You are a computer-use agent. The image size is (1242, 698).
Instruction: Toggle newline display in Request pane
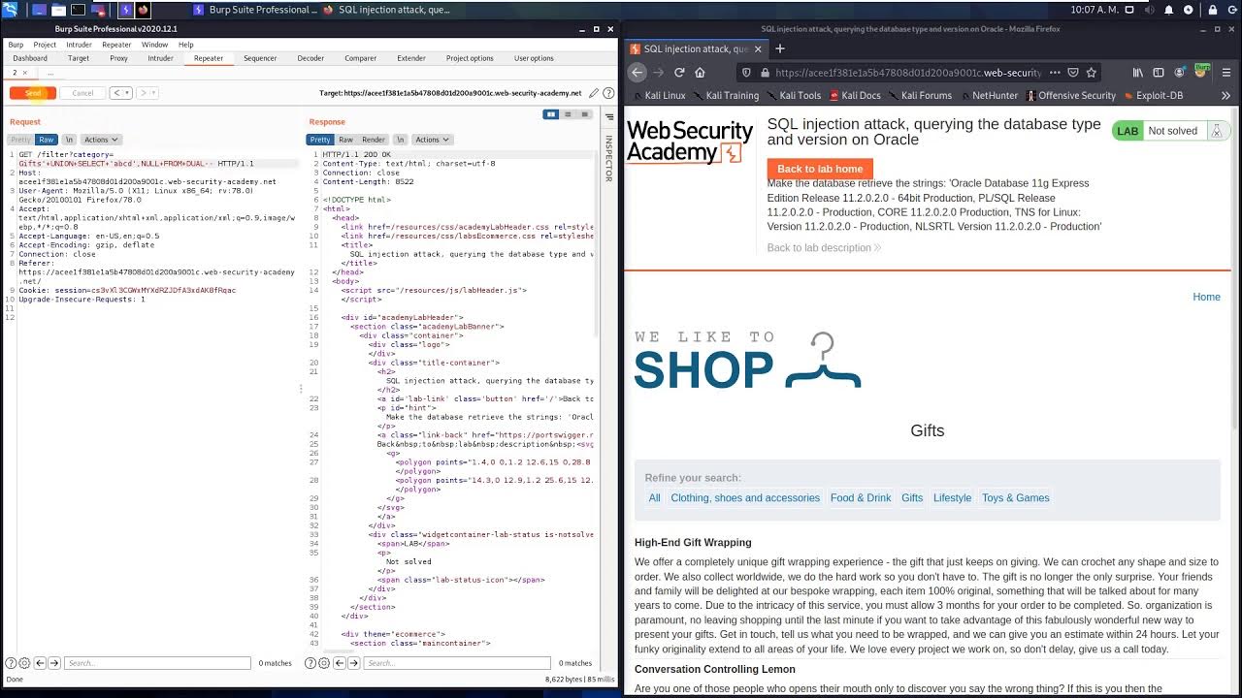click(x=69, y=140)
